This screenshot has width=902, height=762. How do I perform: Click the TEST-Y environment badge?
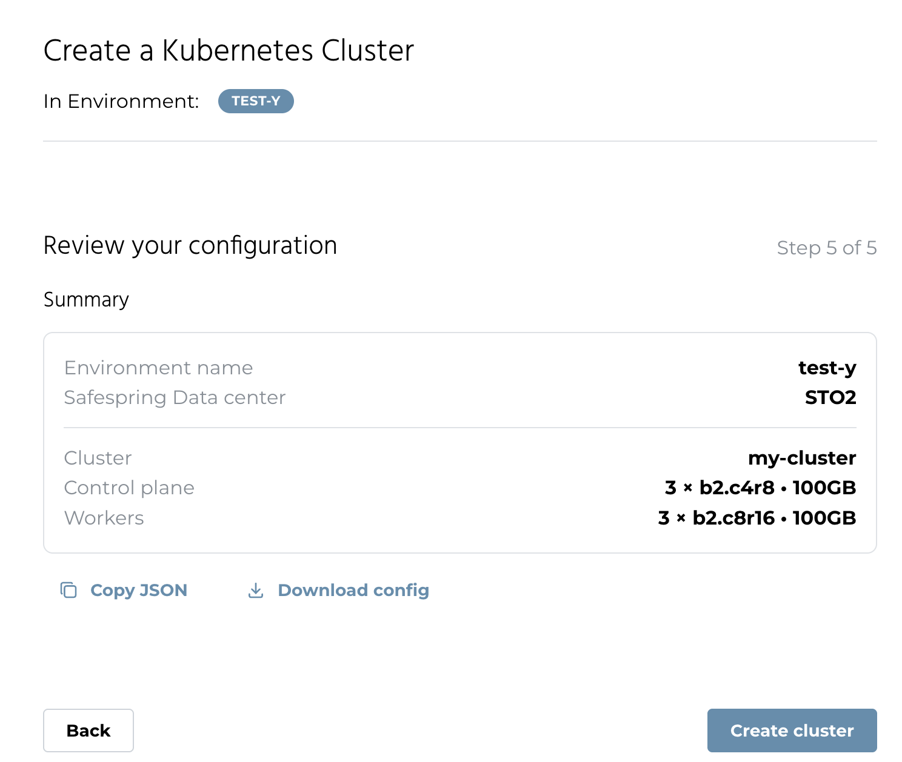(256, 101)
